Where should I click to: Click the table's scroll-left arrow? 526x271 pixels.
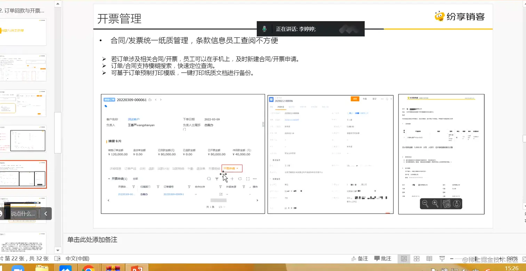coord(108,200)
